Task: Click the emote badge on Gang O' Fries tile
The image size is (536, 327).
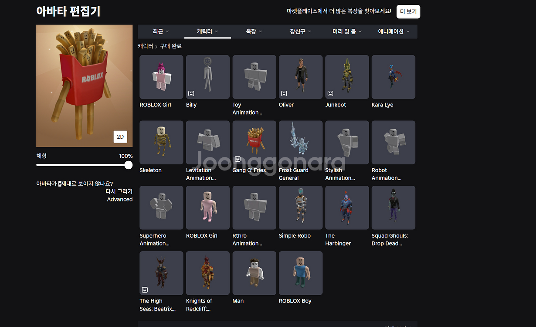Action: [x=237, y=159]
